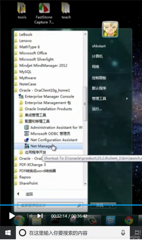Open the teach folder on desktop
Screen dimensions: 142x242
tap(66, 10)
